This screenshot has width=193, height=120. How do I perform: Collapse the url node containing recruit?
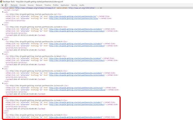pyautogui.click(x=3, y=83)
